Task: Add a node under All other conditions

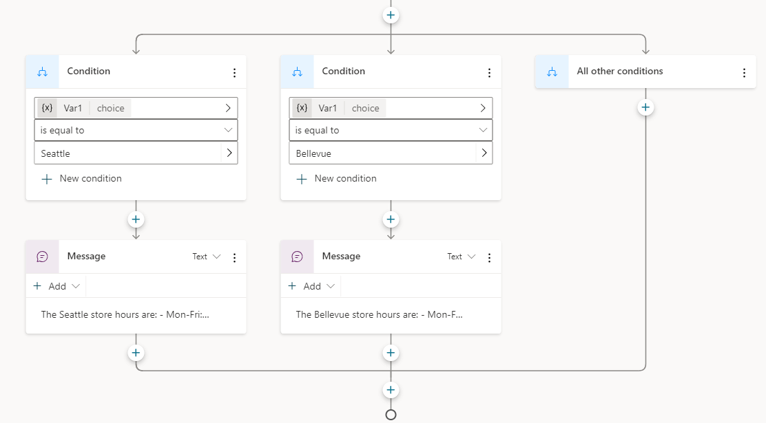Action: (x=645, y=107)
